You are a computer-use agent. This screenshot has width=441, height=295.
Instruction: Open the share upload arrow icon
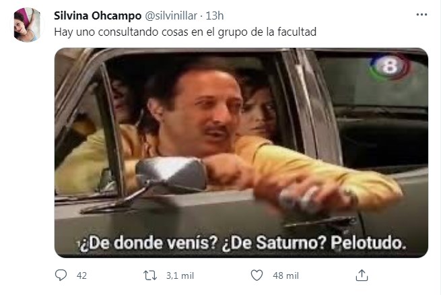[362, 275]
